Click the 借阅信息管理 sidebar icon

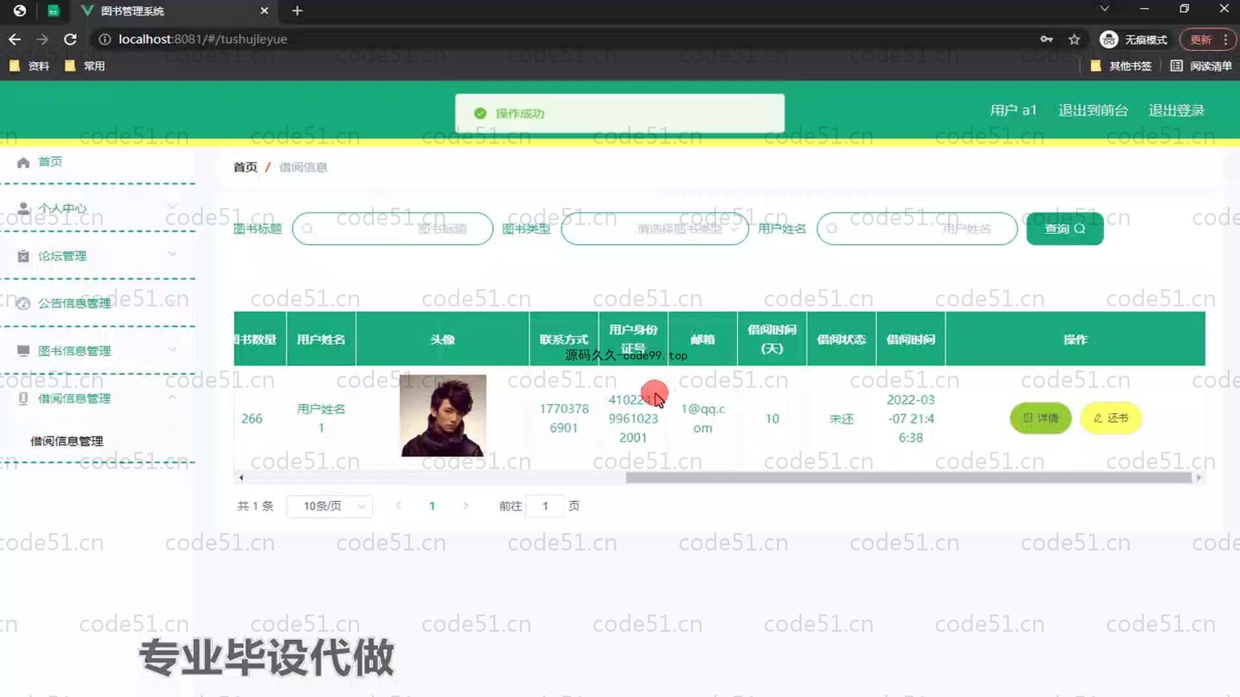coord(23,399)
